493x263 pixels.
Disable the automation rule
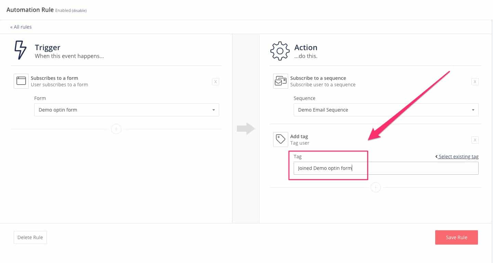pyautogui.click(x=79, y=11)
